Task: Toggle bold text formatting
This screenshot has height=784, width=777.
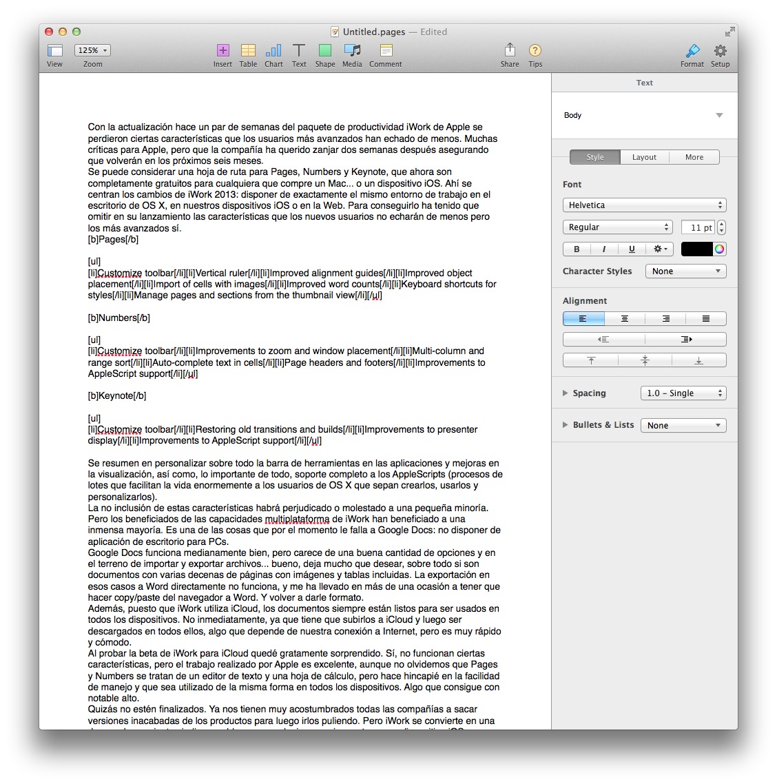Action: [577, 249]
